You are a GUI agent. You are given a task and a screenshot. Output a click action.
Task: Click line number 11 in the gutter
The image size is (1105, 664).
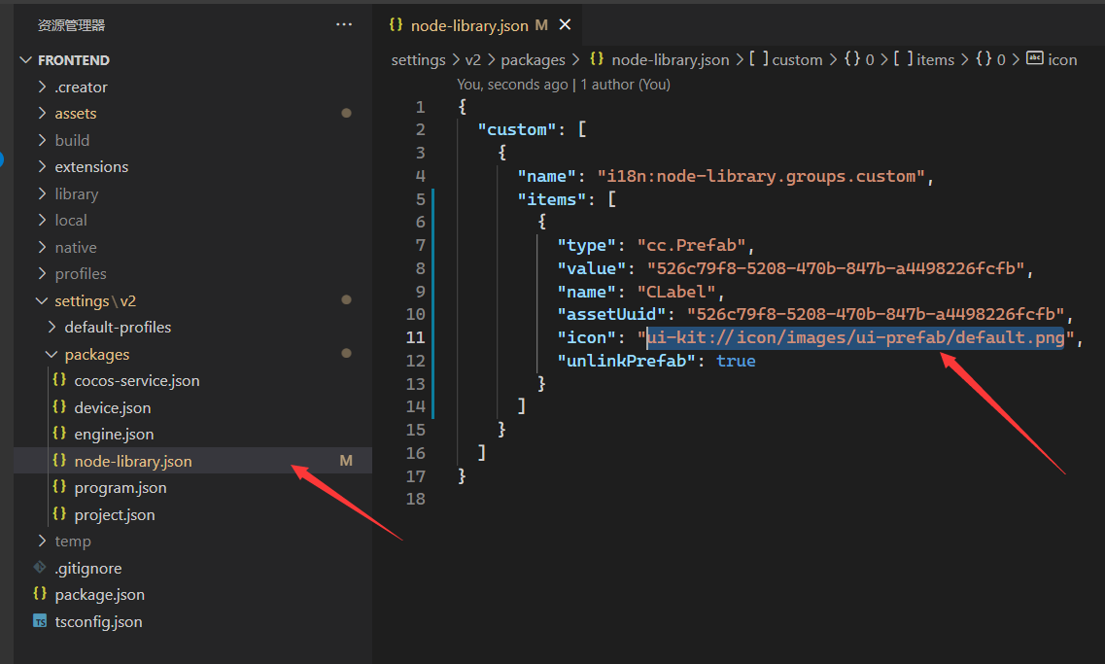415,337
